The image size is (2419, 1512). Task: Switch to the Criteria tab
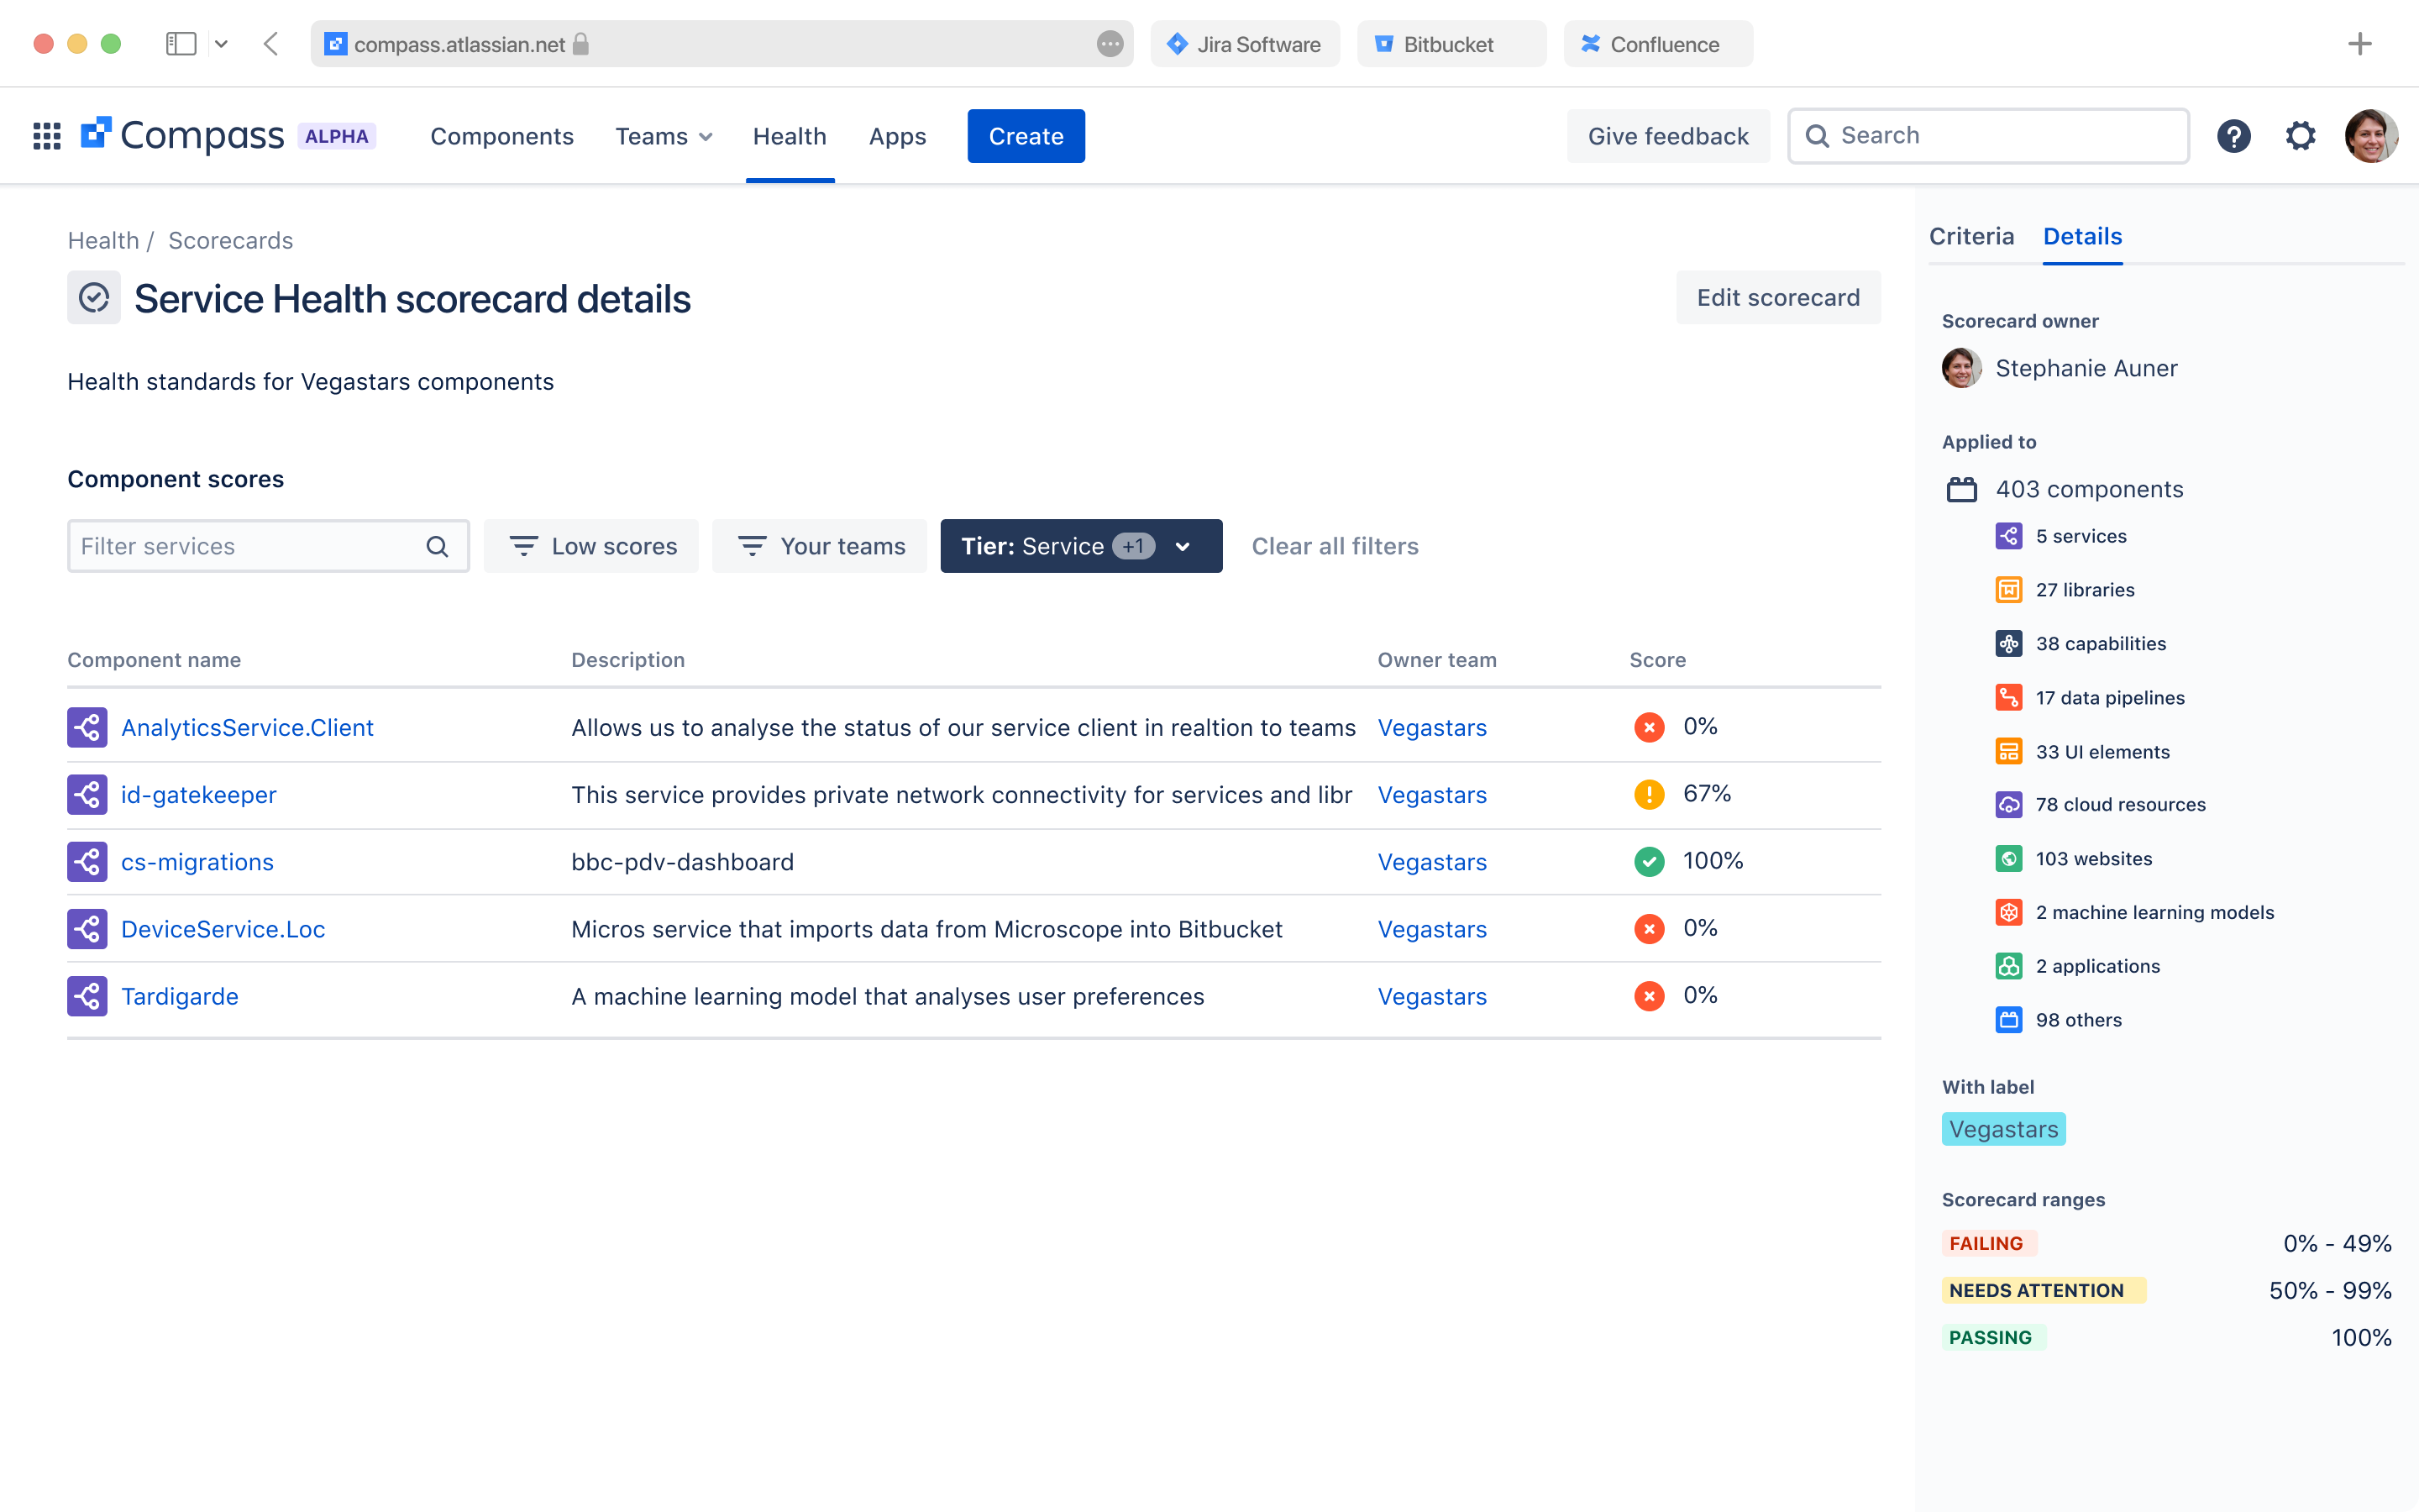click(x=1970, y=236)
